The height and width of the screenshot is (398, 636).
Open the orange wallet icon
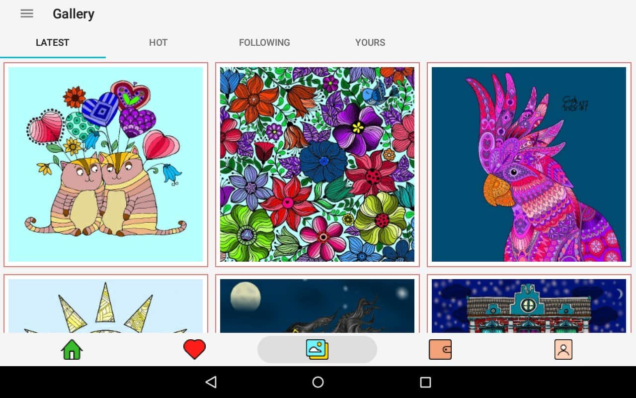(x=440, y=349)
